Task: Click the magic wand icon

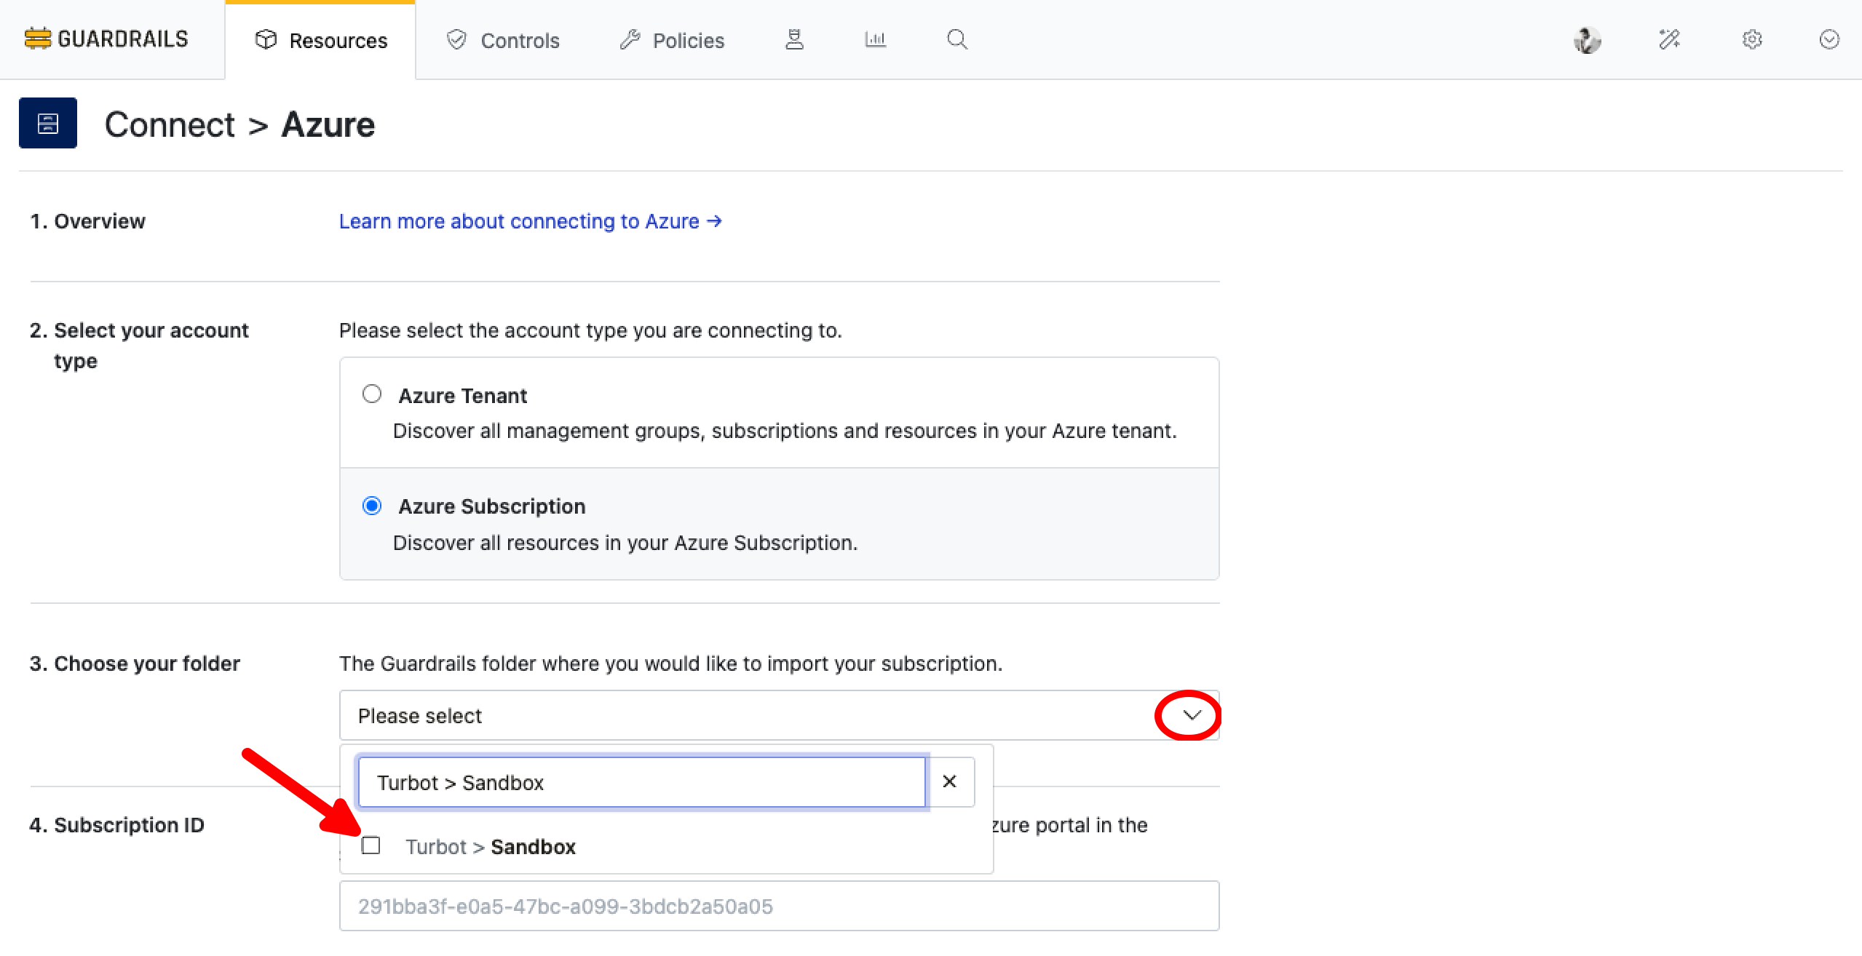Action: (1669, 39)
